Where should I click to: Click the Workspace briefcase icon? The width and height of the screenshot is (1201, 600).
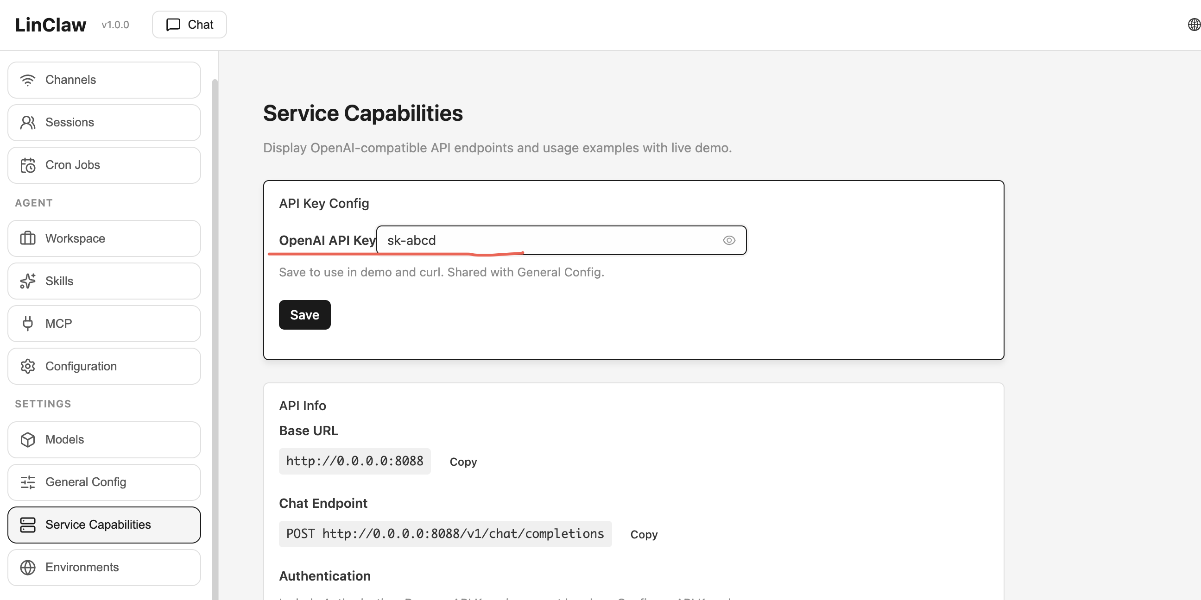[x=28, y=238]
